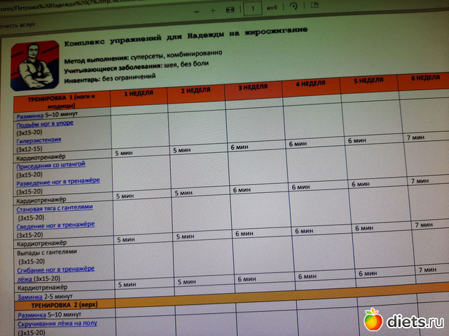
Task: Open the Сгибание ног в тренажёре link
Action: (x=56, y=269)
